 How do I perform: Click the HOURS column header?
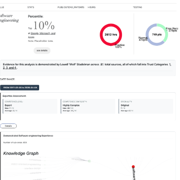tap(91, 7)
